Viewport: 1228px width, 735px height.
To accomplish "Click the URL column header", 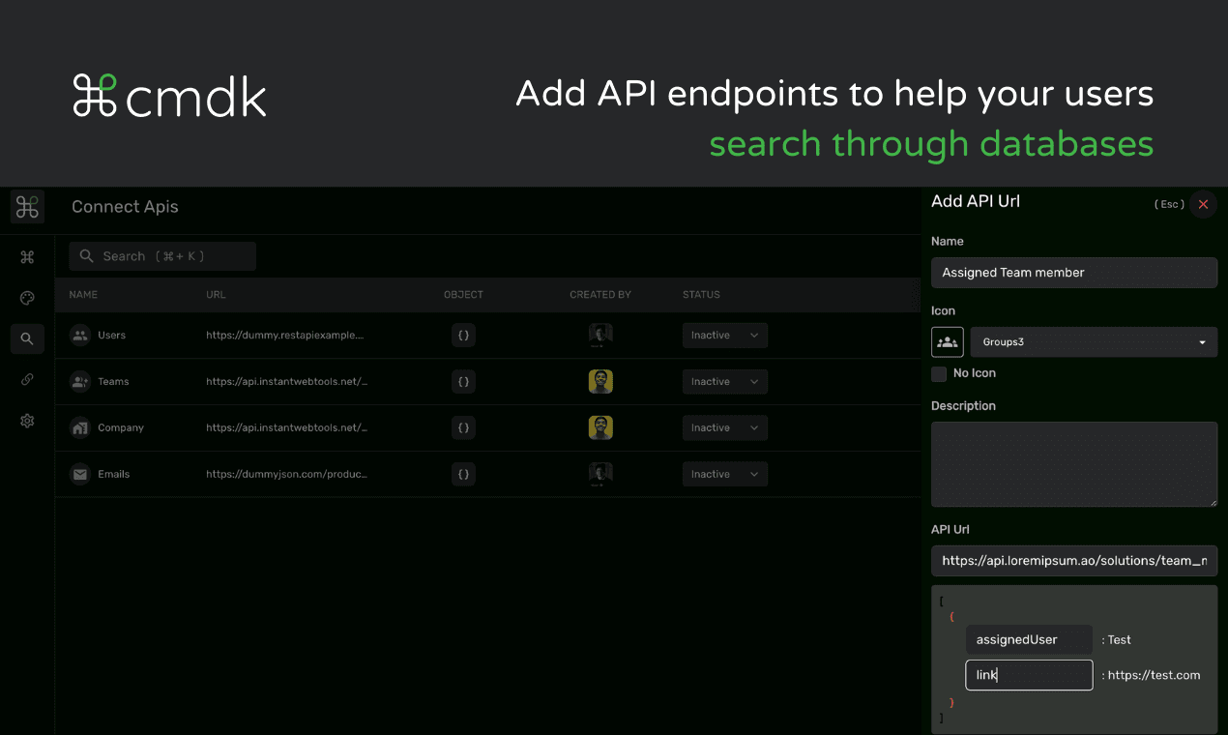I will (216, 295).
